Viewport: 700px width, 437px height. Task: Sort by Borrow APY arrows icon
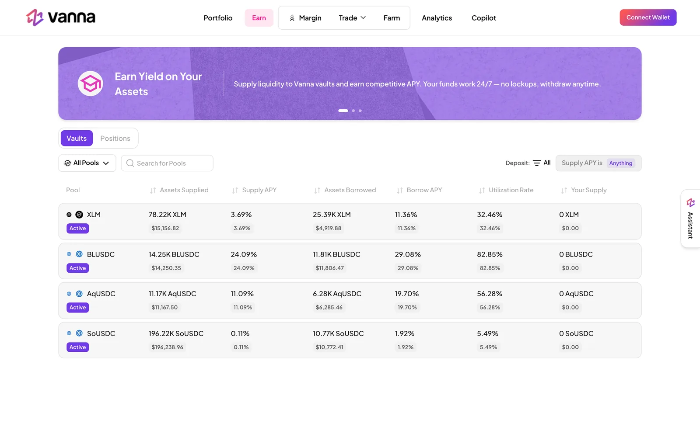pyautogui.click(x=399, y=191)
